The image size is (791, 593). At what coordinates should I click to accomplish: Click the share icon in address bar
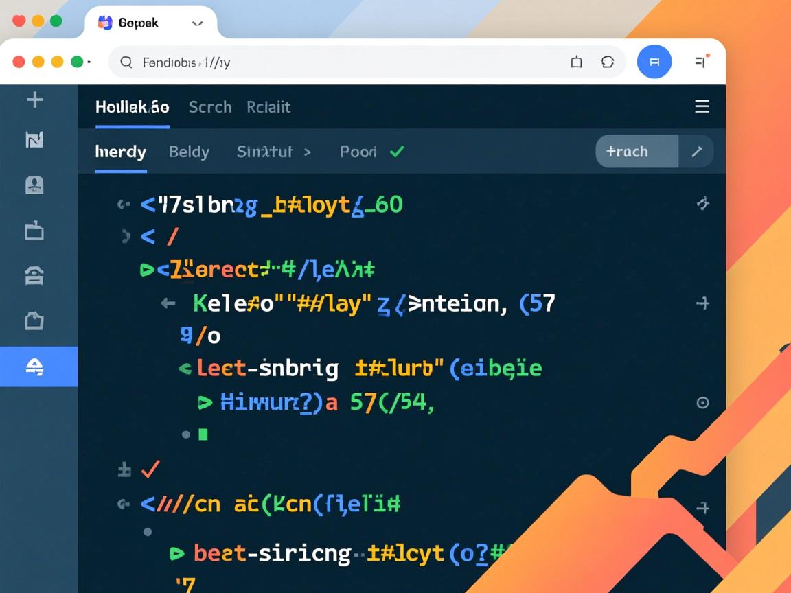pos(577,62)
